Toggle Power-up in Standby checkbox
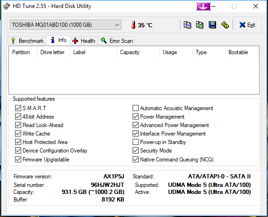Screen dimensions: 268x217 (135, 142)
